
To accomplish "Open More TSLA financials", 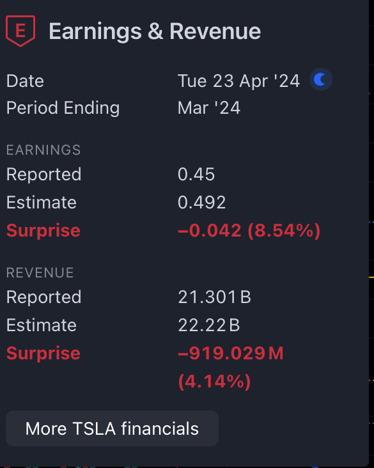I will [113, 428].
